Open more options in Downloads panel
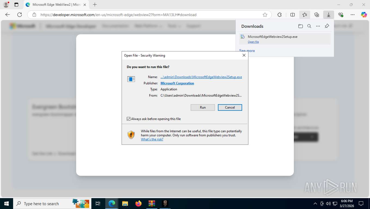Image resolution: width=370 pixels, height=209 pixels. click(x=318, y=26)
